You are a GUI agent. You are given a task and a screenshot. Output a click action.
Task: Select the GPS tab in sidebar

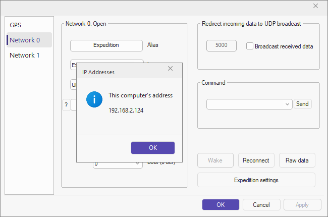point(16,25)
